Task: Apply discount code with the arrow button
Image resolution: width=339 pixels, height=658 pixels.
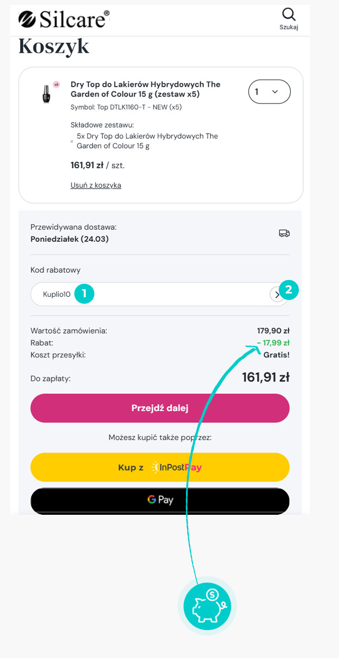Action: tap(277, 295)
